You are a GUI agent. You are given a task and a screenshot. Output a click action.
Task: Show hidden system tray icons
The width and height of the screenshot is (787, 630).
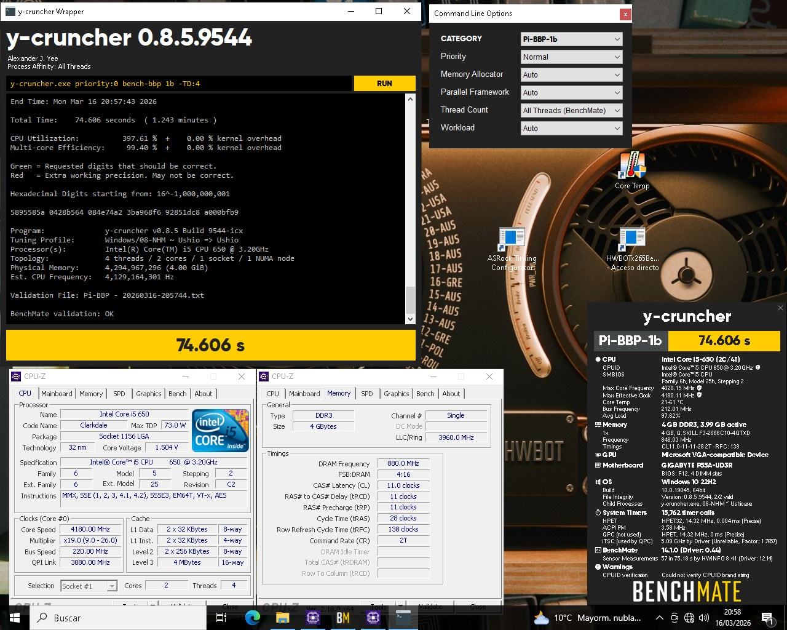(x=659, y=618)
